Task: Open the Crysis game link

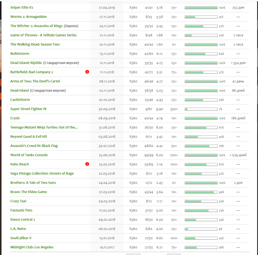Action: 15,118
